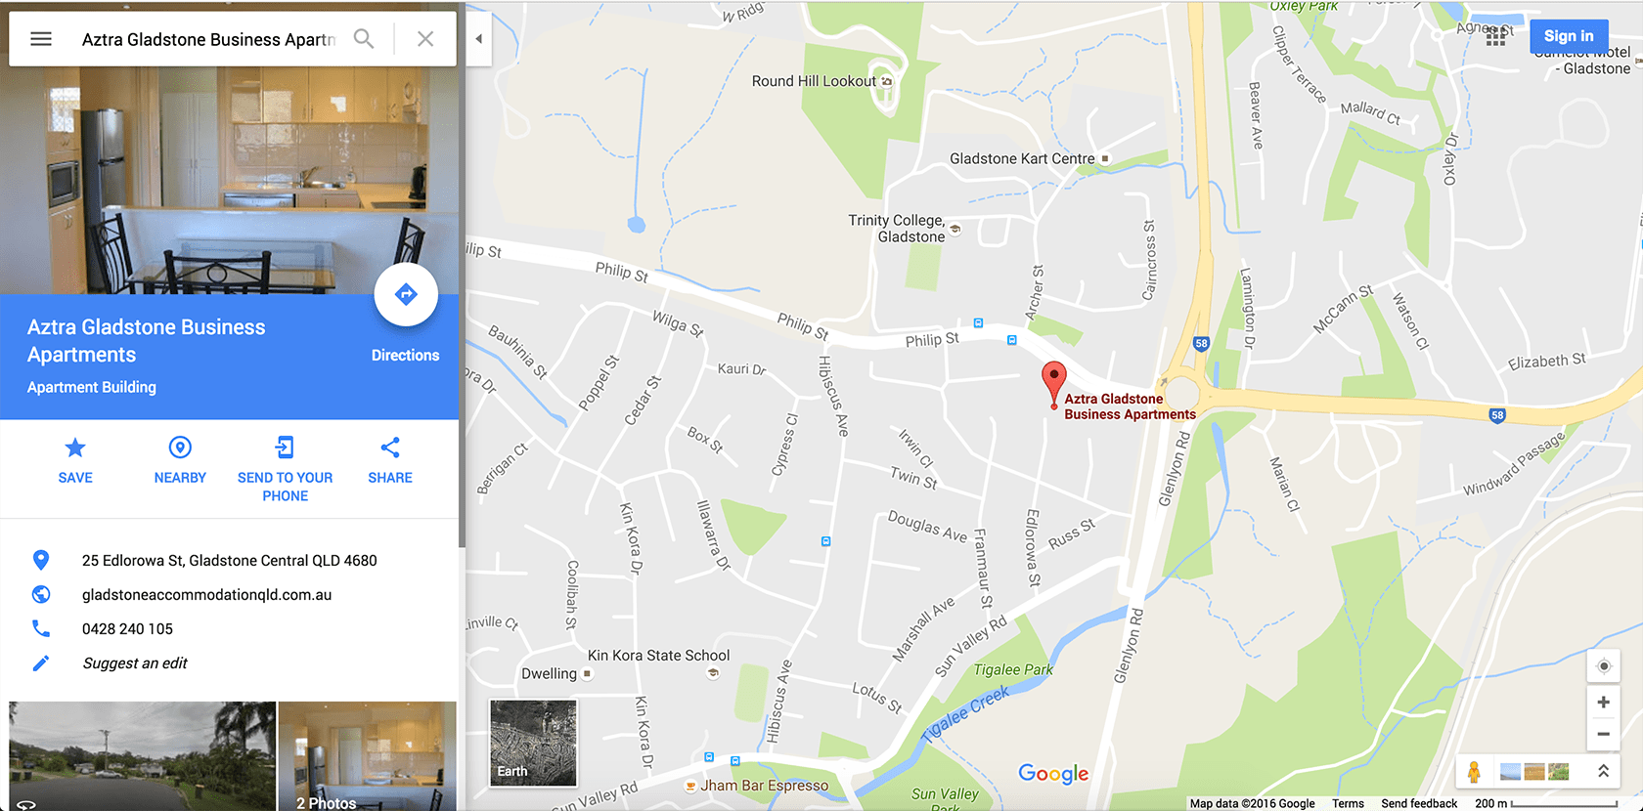Show your location target button

[x=1604, y=666]
